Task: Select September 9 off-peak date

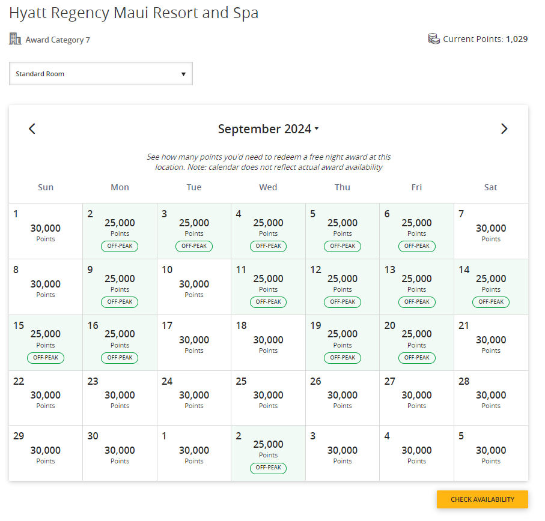Action: 120,287
